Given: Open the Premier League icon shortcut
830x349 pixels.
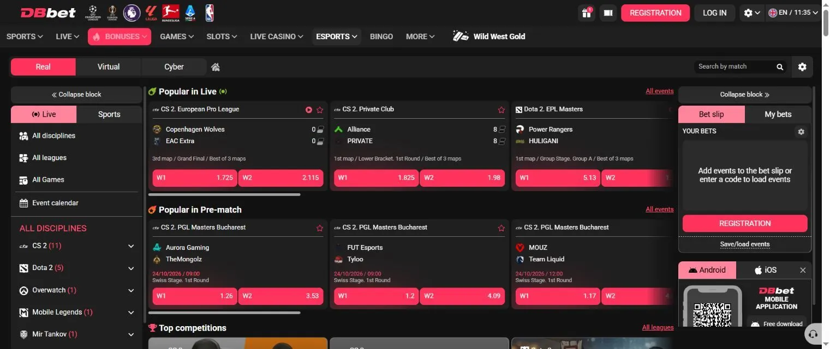Looking at the screenshot, I should [132, 13].
